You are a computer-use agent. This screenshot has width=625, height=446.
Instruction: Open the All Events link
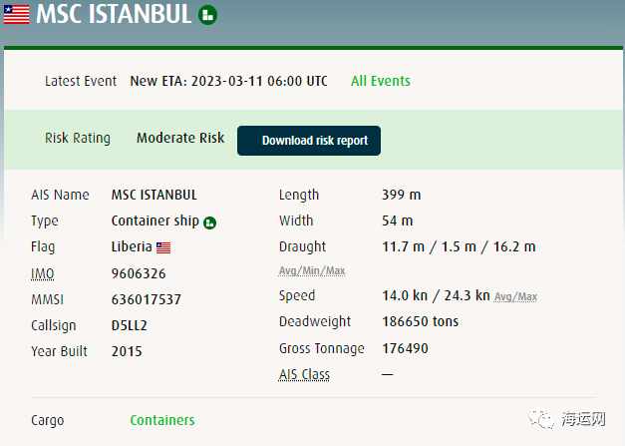[x=381, y=81]
